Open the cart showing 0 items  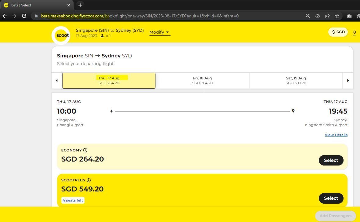[x=355, y=32]
